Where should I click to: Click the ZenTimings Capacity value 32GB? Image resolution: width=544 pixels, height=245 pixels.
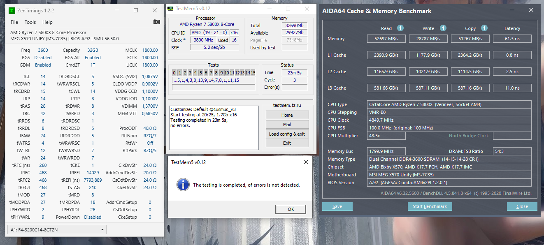93,50
